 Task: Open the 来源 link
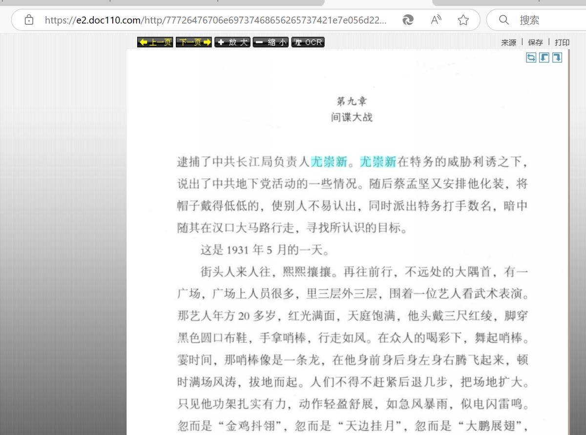point(508,42)
